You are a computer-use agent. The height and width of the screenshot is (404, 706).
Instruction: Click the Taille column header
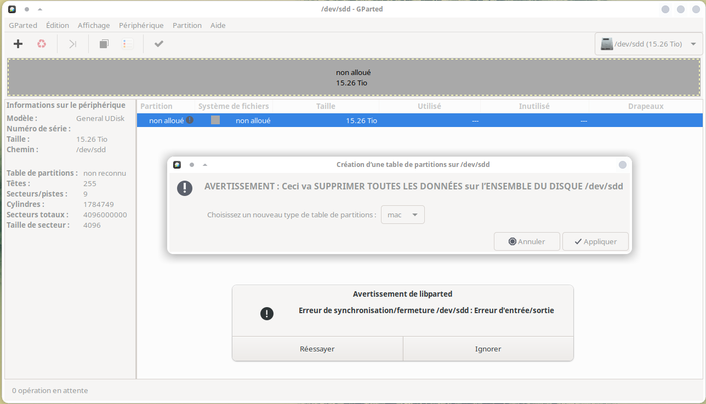click(326, 106)
